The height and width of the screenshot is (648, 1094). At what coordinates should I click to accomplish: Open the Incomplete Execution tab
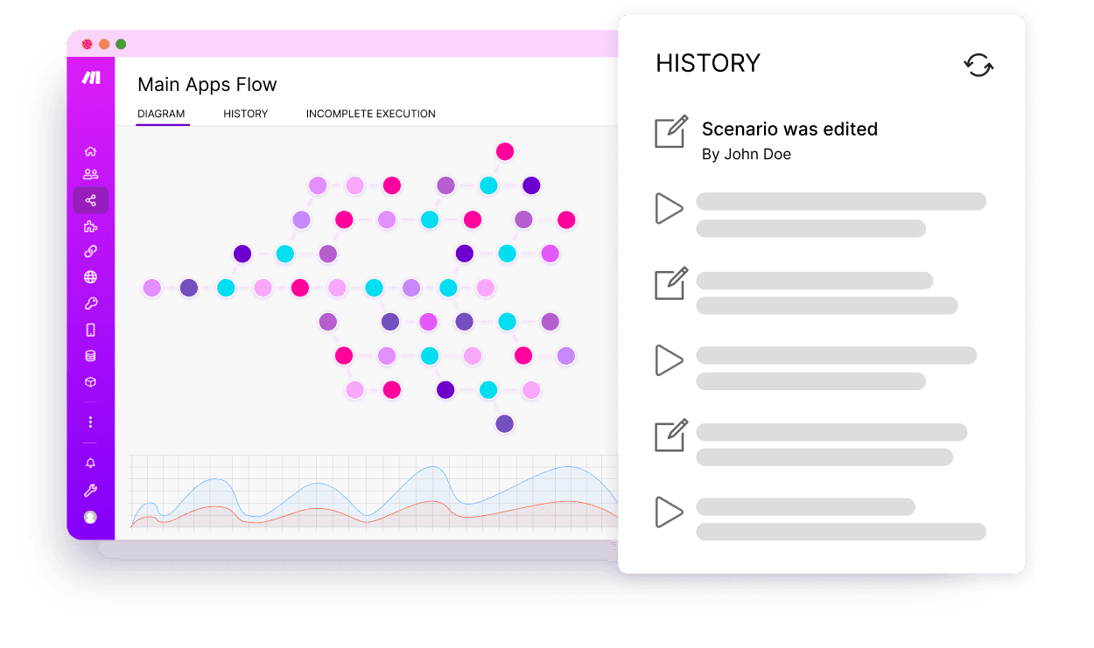pyautogui.click(x=370, y=114)
